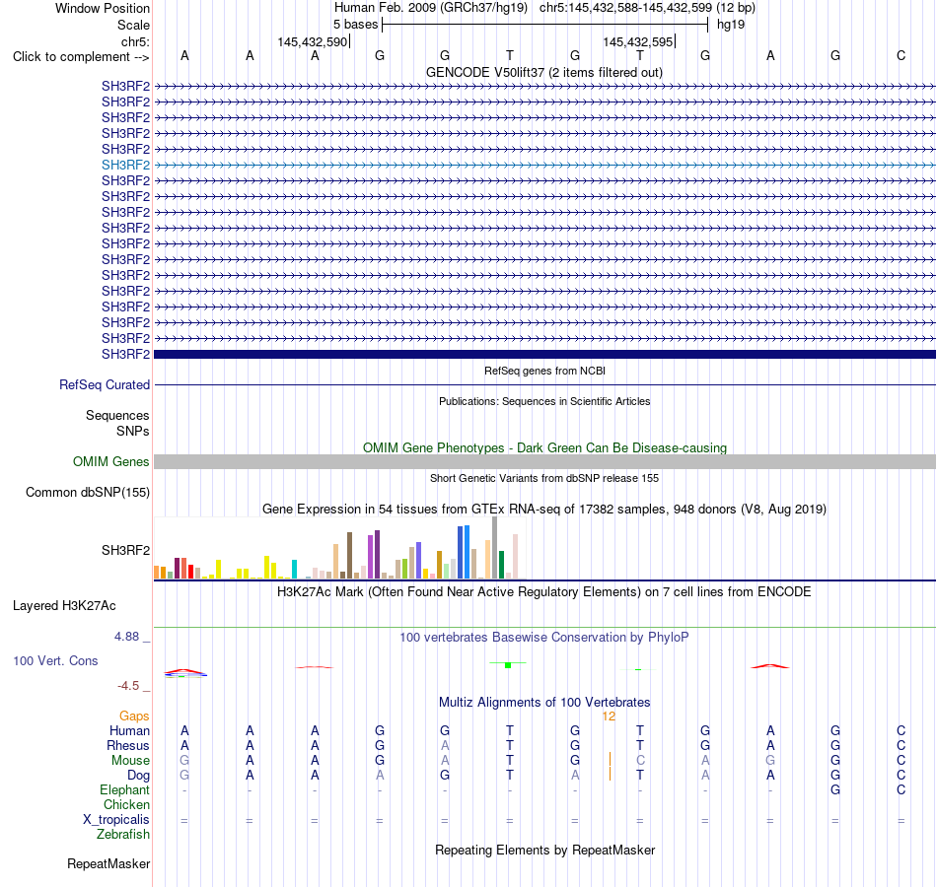This screenshot has height=887, width=937.
Task: Click the '145,432,595' coordinate marker
Action: point(637,41)
